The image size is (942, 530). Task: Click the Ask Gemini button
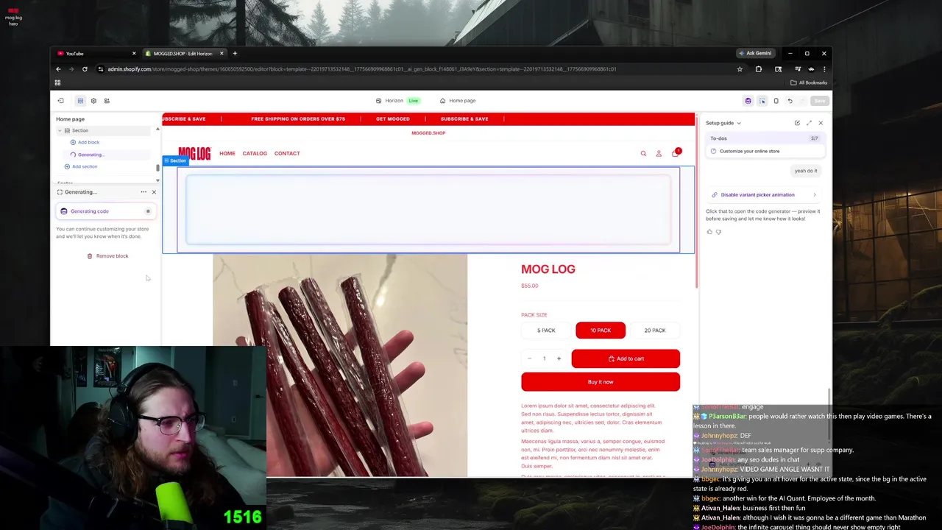[x=755, y=53]
